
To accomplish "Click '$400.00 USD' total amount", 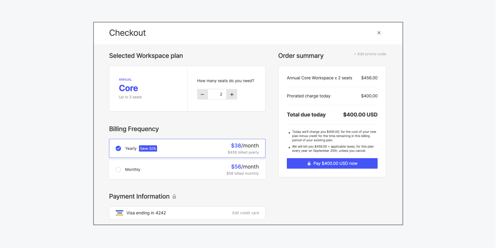I will [x=360, y=115].
